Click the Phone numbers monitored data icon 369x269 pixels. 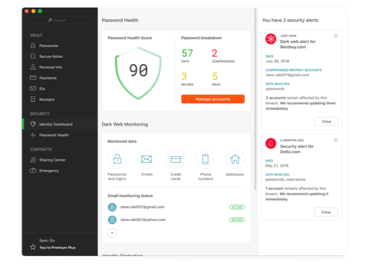pyautogui.click(x=206, y=159)
